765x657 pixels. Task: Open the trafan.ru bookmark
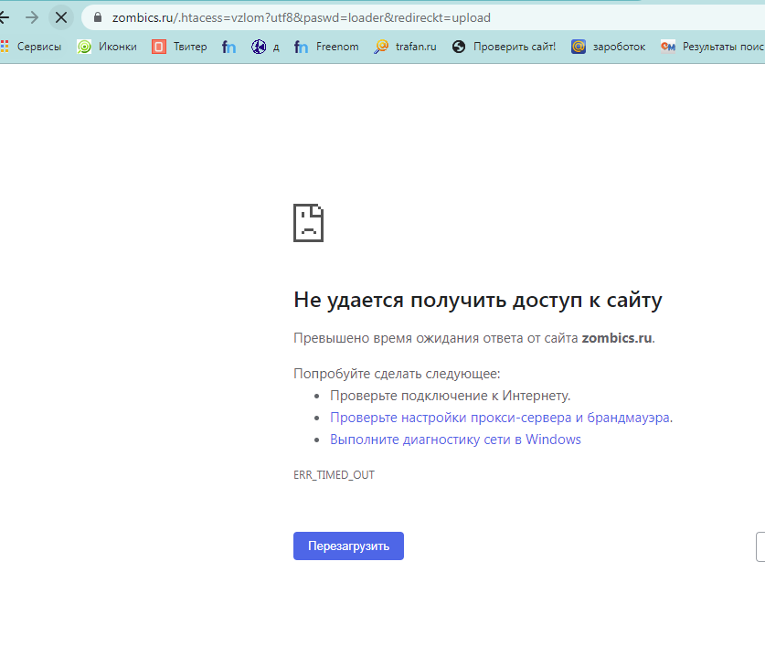[405, 47]
